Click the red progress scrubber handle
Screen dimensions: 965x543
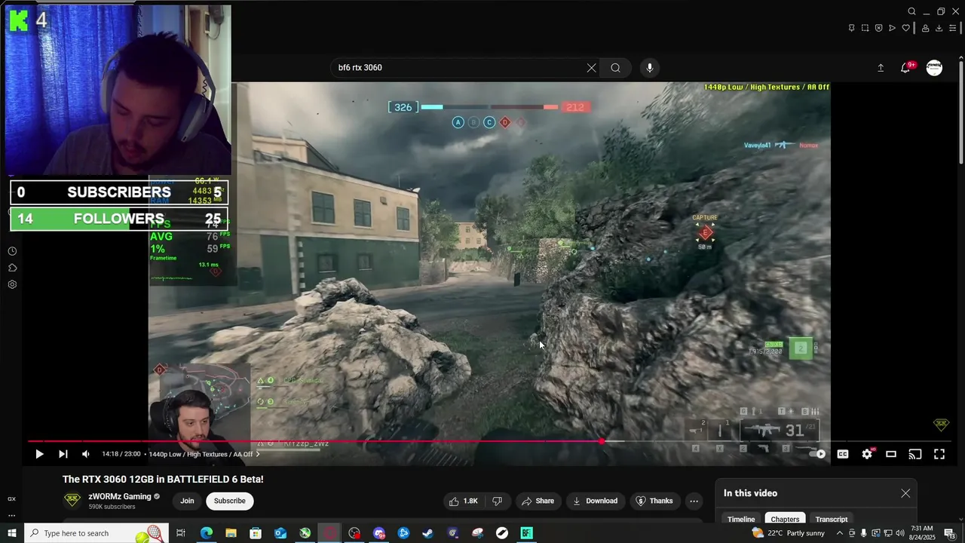[x=602, y=441]
